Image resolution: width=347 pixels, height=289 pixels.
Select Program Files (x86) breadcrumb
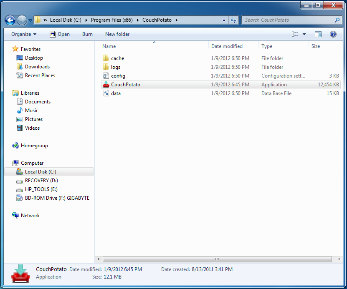112,20
